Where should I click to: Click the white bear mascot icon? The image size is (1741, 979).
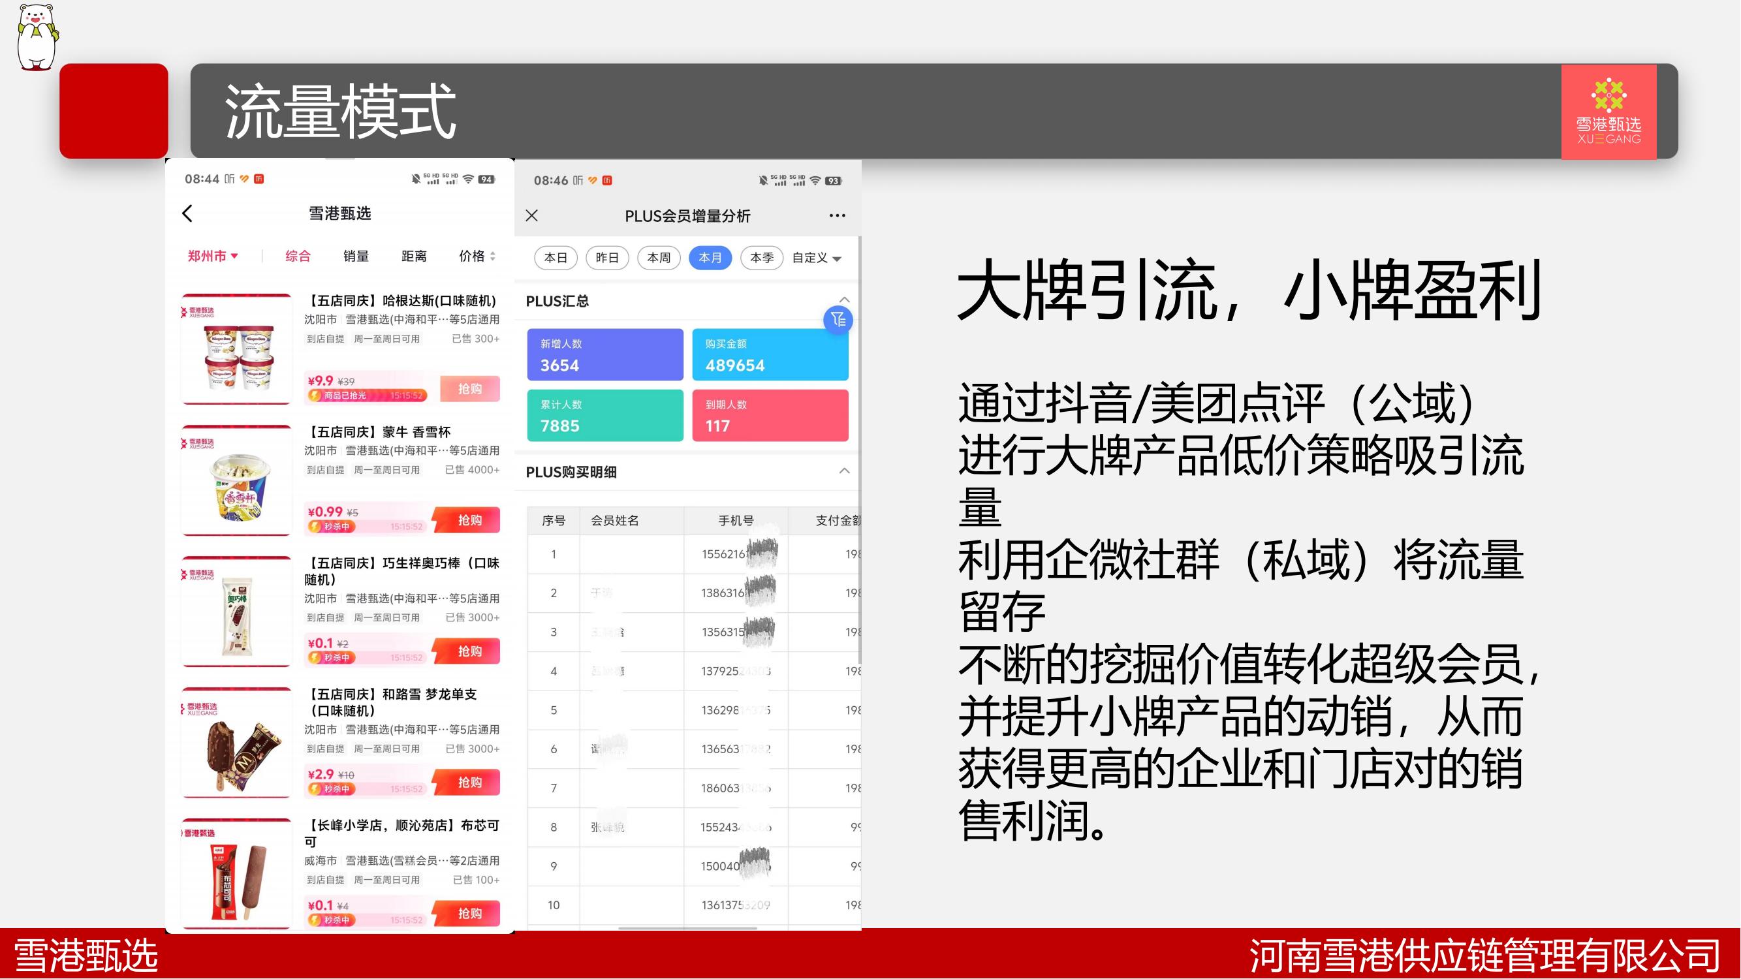(37, 37)
